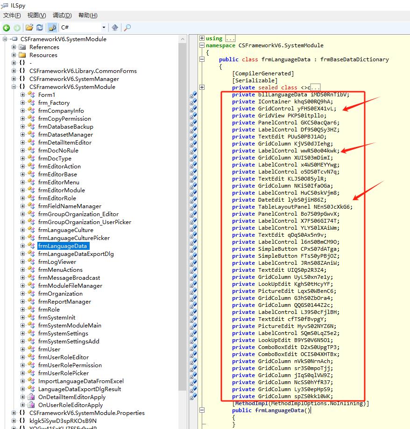
Task: Refresh the assembly list
Action: (39, 27)
